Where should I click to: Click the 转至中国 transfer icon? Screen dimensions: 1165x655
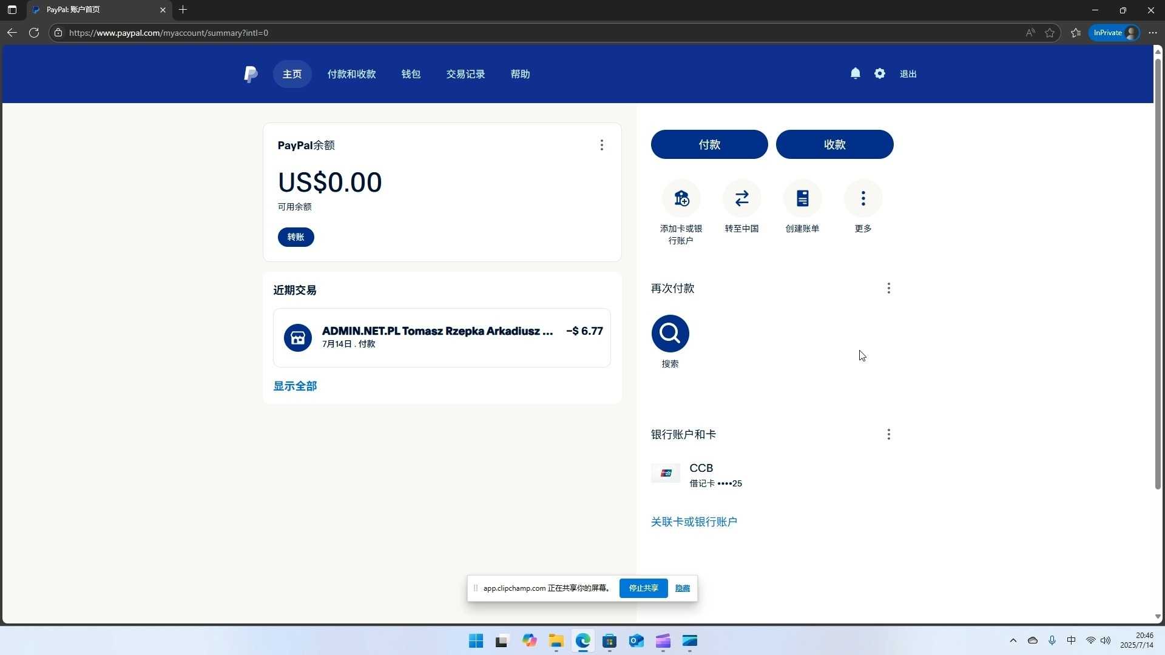pos(741,198)
